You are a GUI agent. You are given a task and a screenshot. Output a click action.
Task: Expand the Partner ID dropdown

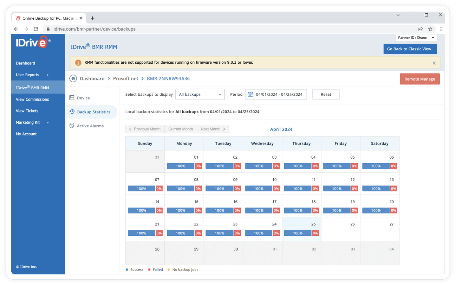tap(416, 38)
